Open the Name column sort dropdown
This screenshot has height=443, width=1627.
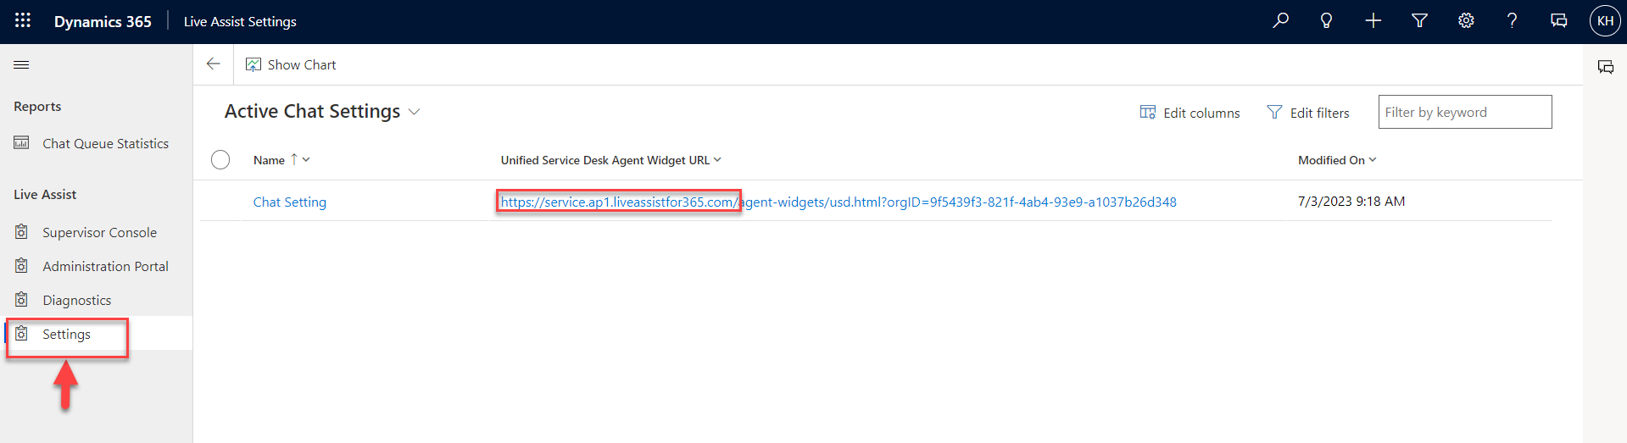click(x=306, y=159)
